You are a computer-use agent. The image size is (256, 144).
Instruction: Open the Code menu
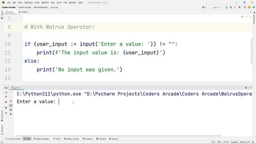pyautogui.click(x=37, y=3)
